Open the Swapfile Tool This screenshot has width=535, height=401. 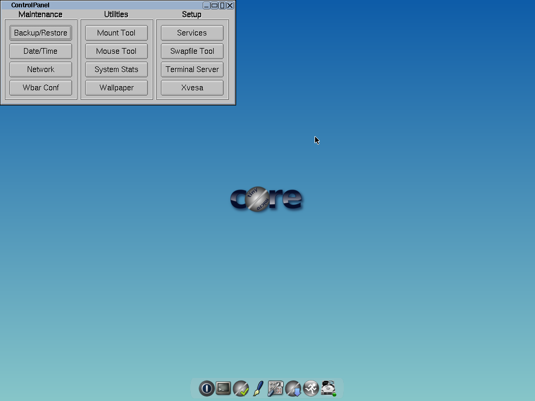pos(192,51)
